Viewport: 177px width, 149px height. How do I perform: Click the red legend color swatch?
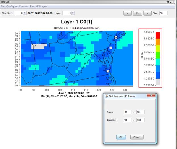pos(158,35)
